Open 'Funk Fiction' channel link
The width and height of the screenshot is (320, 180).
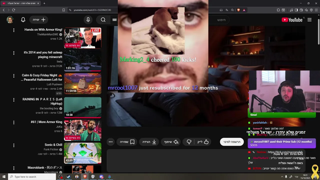coord(51,149)
